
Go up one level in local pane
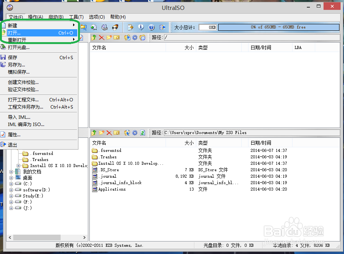point(94,133)
